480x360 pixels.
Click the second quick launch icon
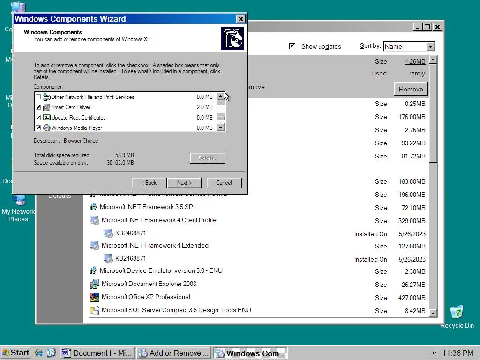pyautogui.click(x=51, y=353)
